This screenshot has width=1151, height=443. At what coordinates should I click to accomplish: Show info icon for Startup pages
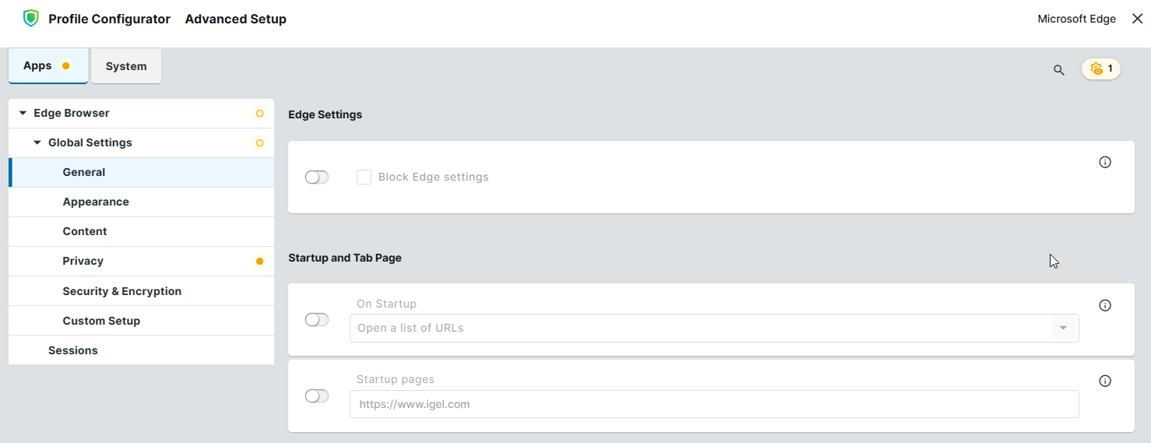point(1104,381)
